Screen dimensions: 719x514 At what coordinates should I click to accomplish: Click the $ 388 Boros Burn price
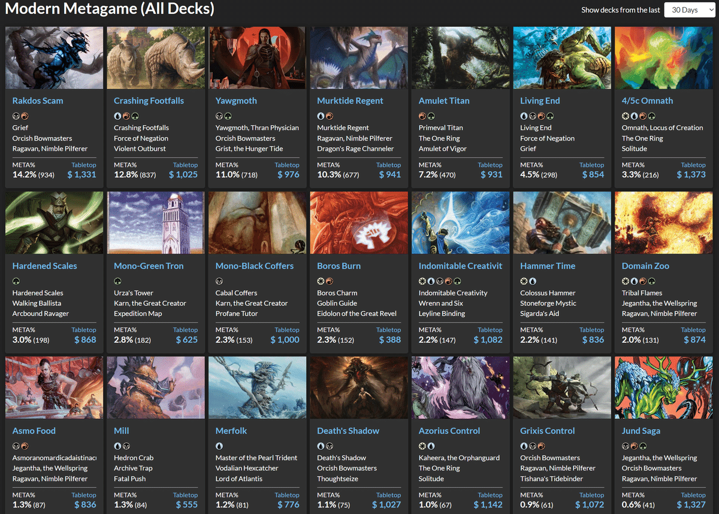390,340
